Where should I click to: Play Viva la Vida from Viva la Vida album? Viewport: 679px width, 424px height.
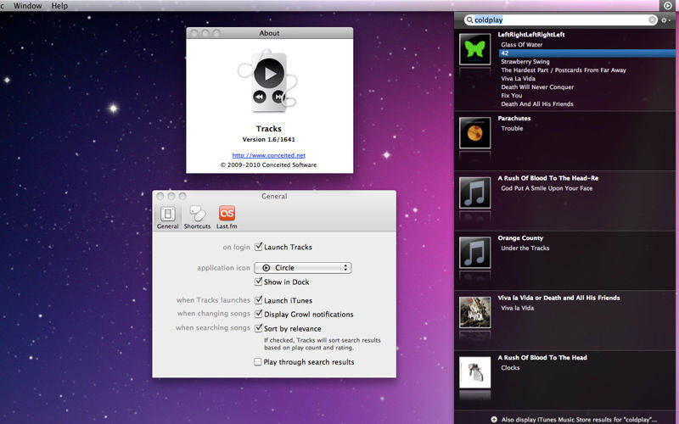point(517,308)
